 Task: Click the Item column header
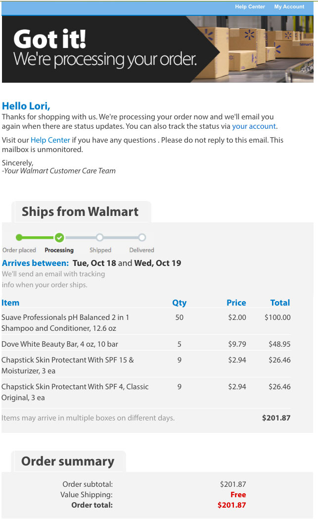point(10,303)
